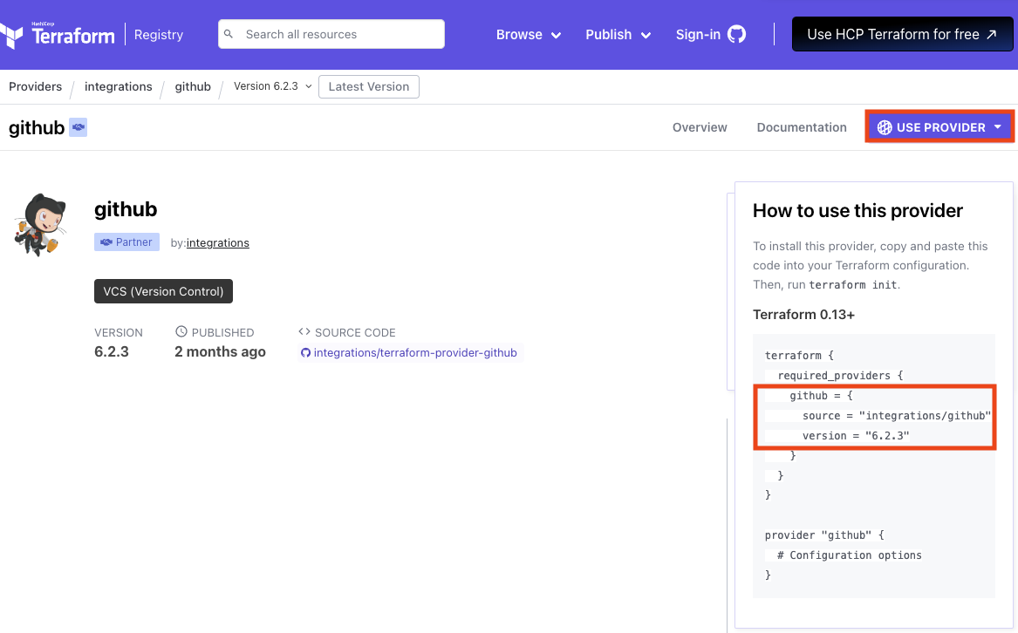Open the by: integrations author link

point(217,242)
